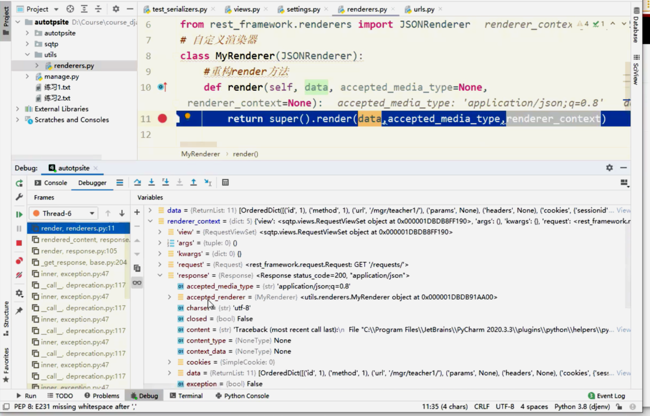Image resolution: width=650 pixels, height=416 pixels.
Task: Step over the current line
Action: pyautogui.click(x=138, y=182)
